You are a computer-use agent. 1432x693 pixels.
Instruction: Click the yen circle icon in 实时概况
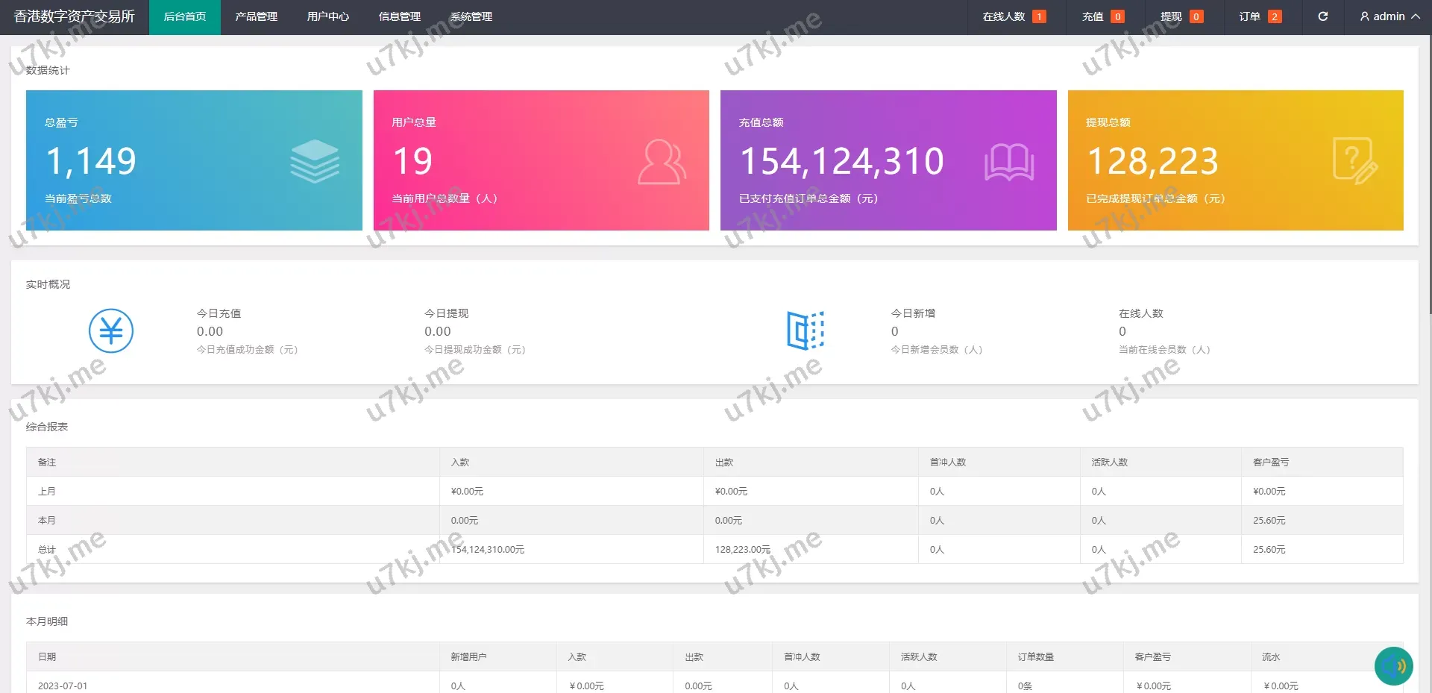(x=111, y=330)
